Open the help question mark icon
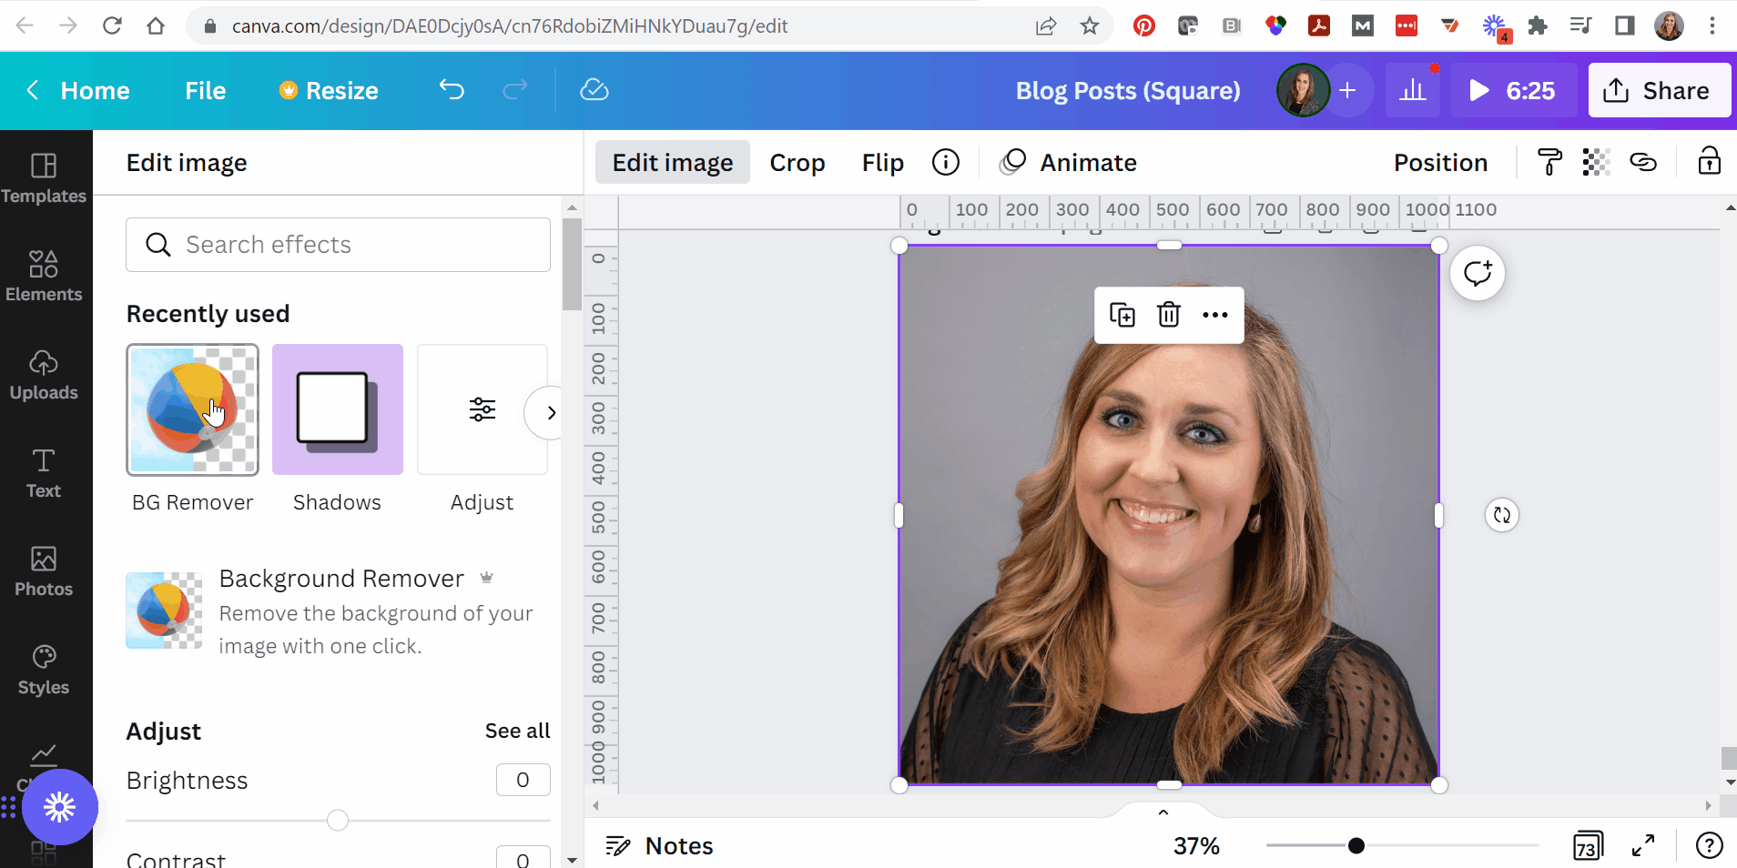 [1709, 846]
